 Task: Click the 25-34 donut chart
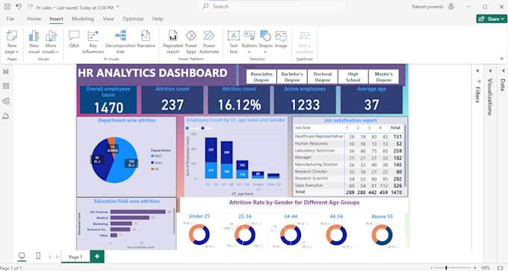click(245, 235)
